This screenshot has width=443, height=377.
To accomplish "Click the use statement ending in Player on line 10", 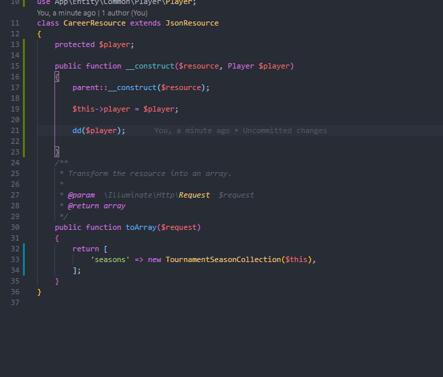I will pyautogui.click(x=116, y=3).
